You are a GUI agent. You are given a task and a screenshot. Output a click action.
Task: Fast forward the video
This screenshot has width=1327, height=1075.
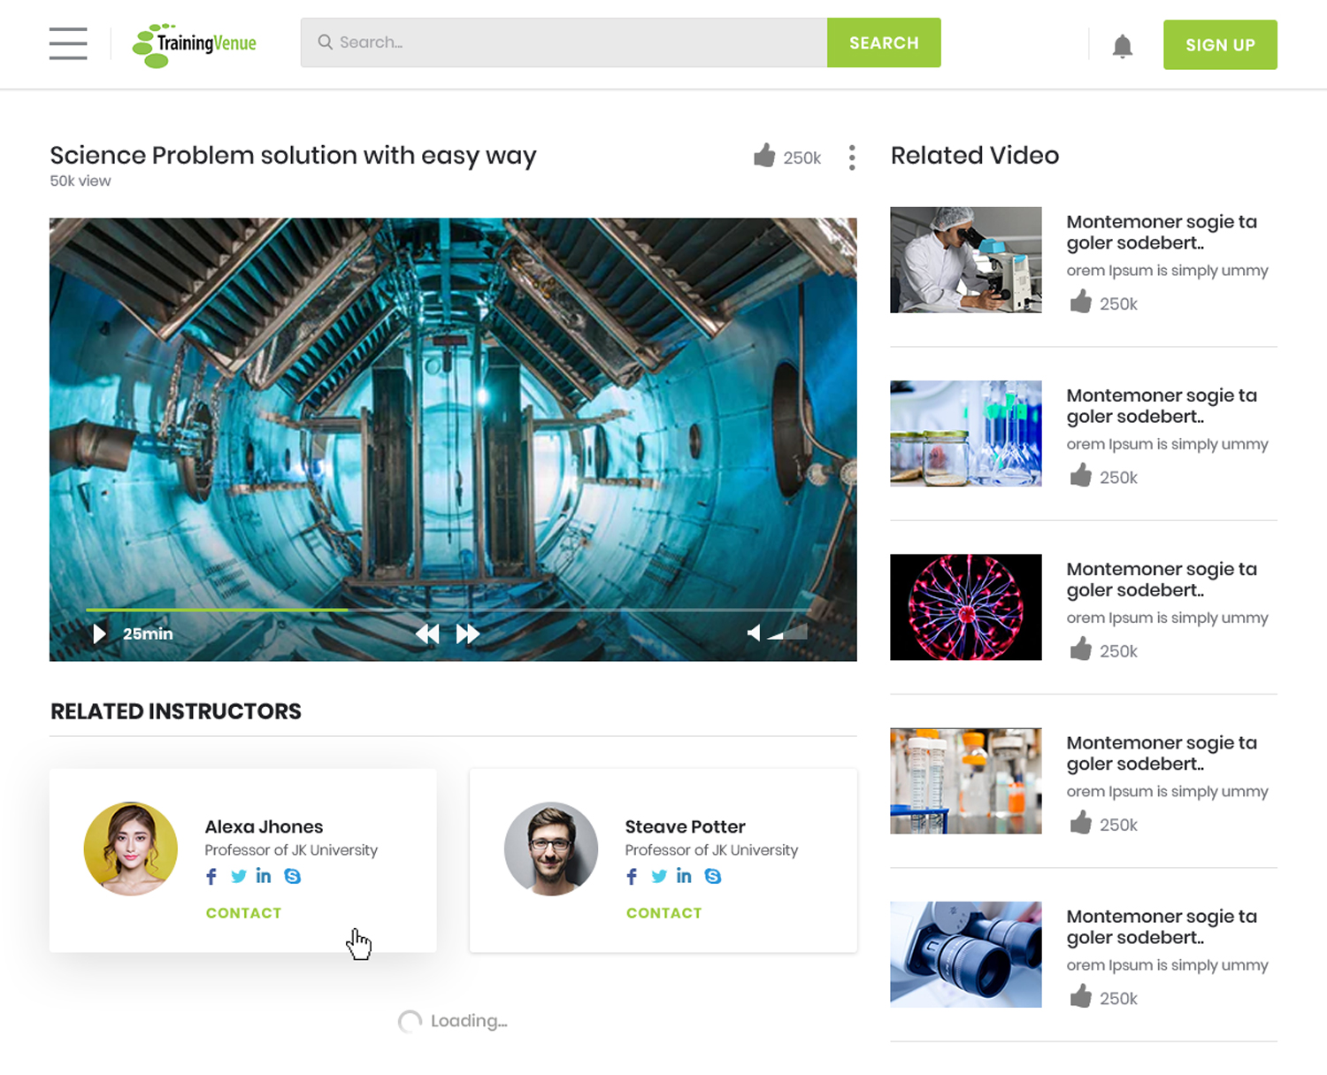coord(468,633)
